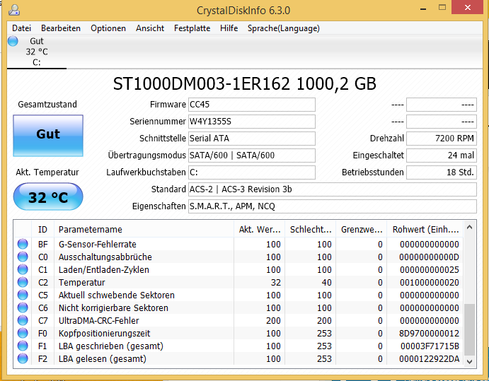This screenshot has height=381, width=489.
Task: Click the status circle for G-Sensor-Fehlerrate row
Action: (23, 244)
